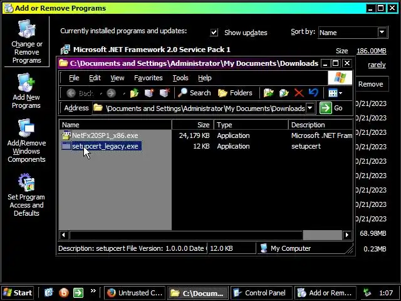Open the Help menu

(x=205, y=78)
